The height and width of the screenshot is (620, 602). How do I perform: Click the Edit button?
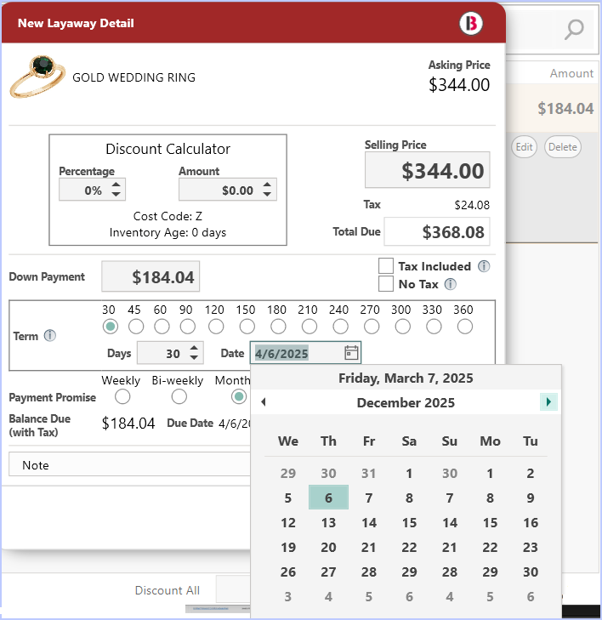pos(524,147)
